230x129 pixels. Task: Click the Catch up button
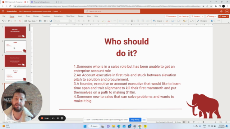184,16
